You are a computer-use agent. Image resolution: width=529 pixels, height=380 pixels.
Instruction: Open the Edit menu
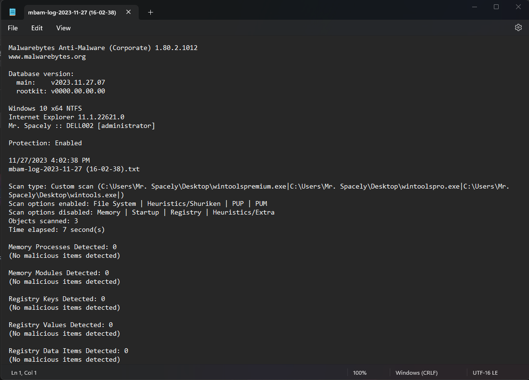(x=37, y=28)
